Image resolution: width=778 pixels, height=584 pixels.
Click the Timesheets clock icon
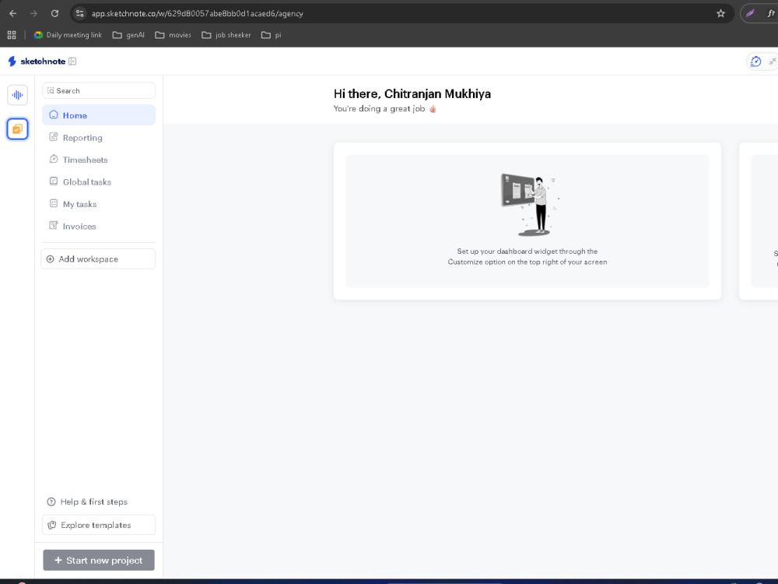tap(54, 159)
